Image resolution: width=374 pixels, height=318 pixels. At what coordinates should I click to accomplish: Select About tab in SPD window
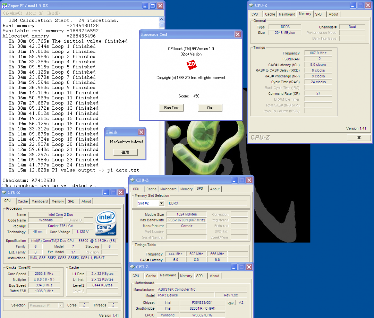point(215,189)
